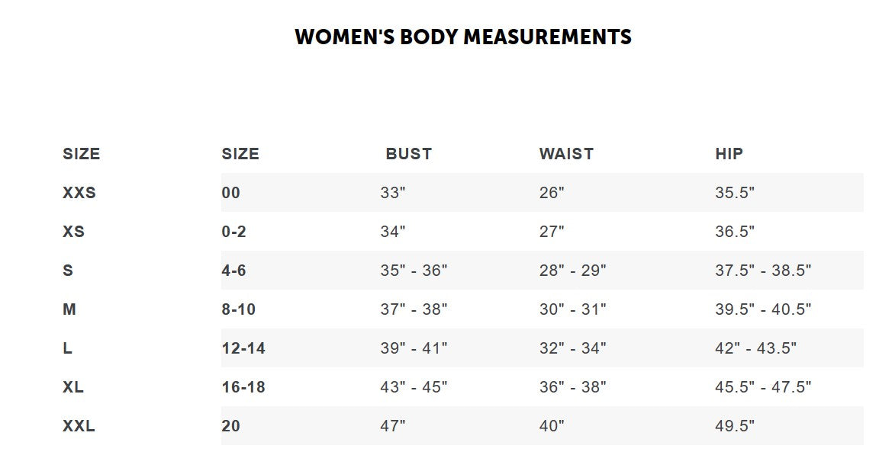Click hip value 42" - 43.5"
Image resolution: width=879 pixels, height=455 pixels.
(x=755, y=348)
